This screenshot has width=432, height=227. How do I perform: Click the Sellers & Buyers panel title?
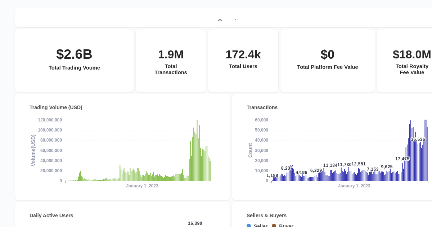(x=266, y=215)
